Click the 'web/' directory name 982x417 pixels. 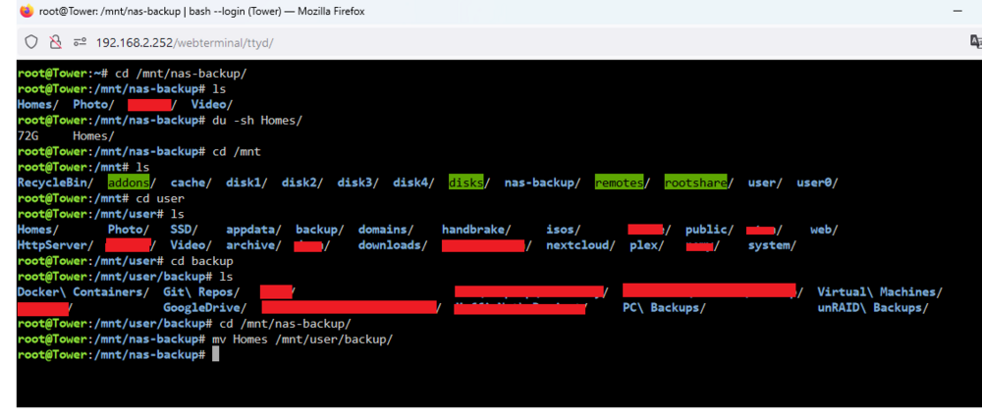click(824, 230)
